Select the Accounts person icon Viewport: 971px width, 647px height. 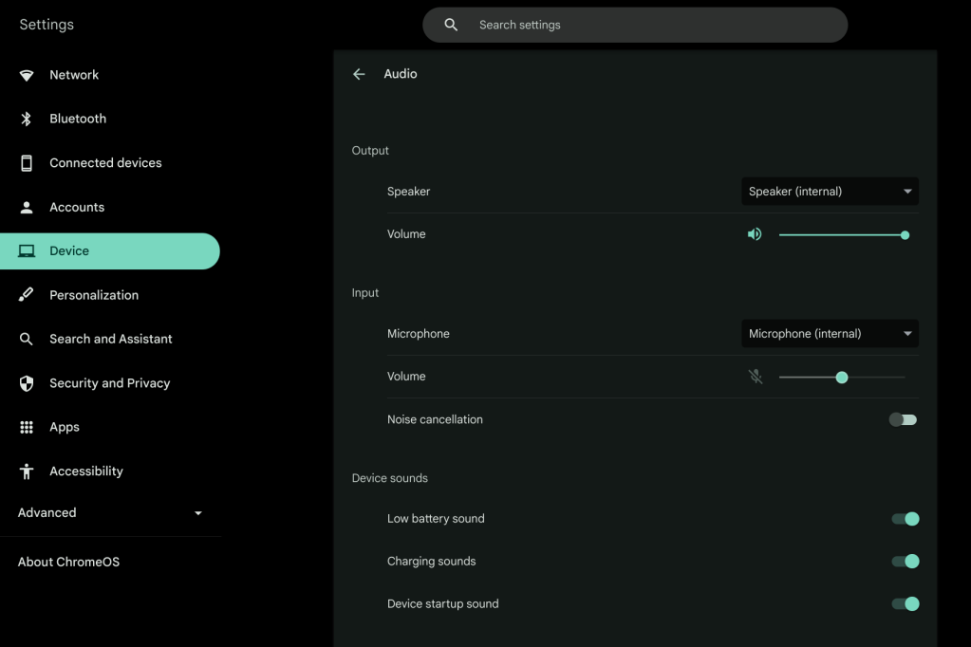click(x=27, y=207)
